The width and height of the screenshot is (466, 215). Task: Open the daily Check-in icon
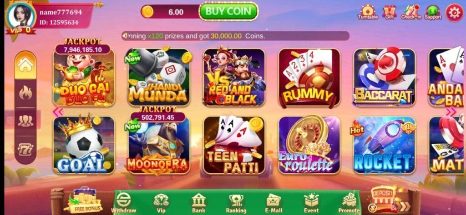point(411,12)
